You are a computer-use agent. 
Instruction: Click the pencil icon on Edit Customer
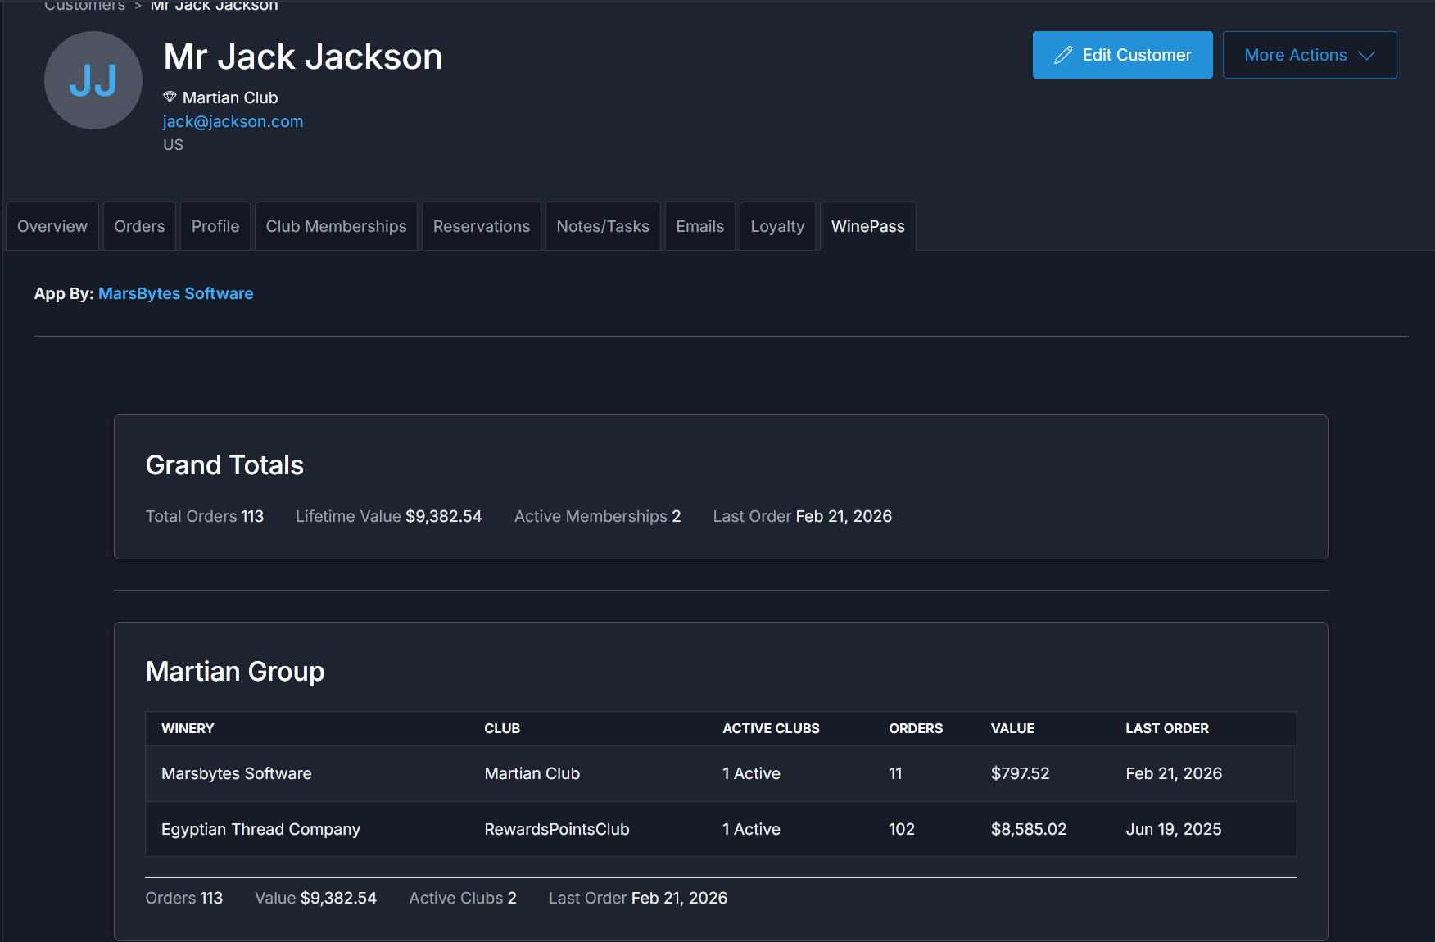coord(1063,54)
